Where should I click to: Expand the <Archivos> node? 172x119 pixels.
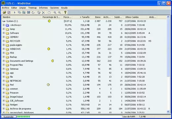(x=4, y=25)
